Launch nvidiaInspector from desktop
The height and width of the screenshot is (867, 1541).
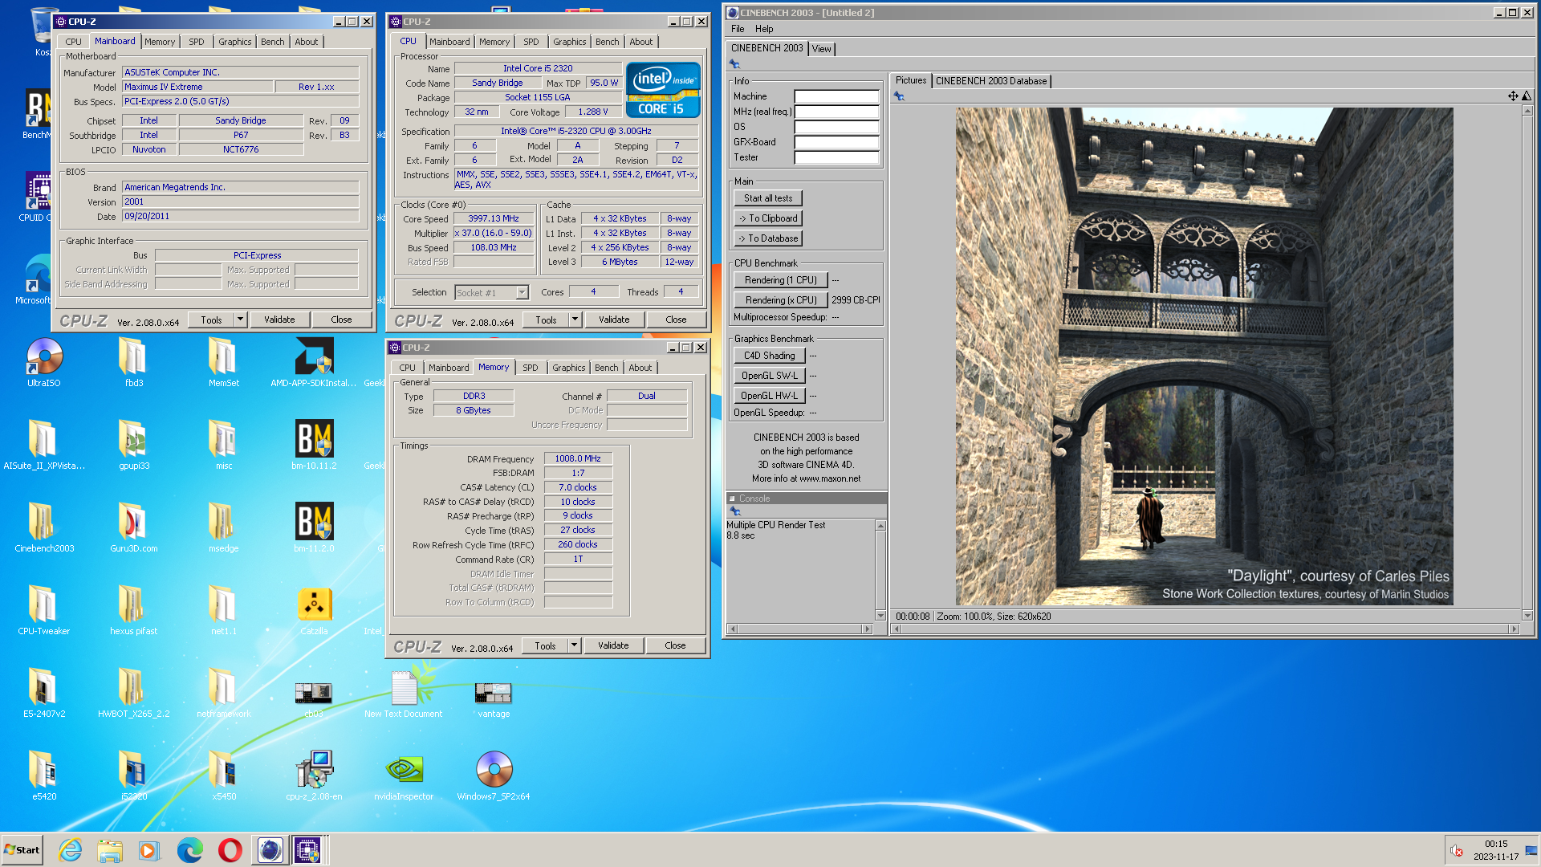[404, 776]
